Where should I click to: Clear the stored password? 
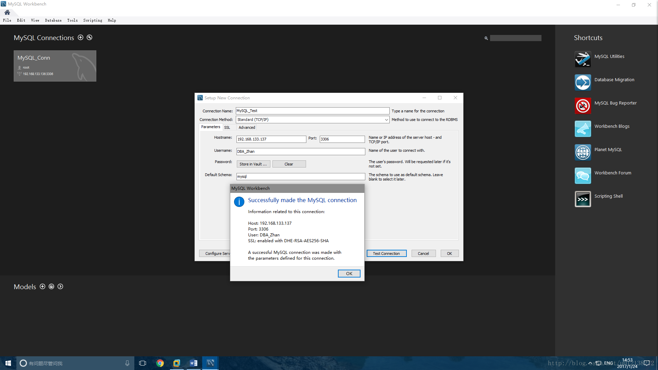289,164
